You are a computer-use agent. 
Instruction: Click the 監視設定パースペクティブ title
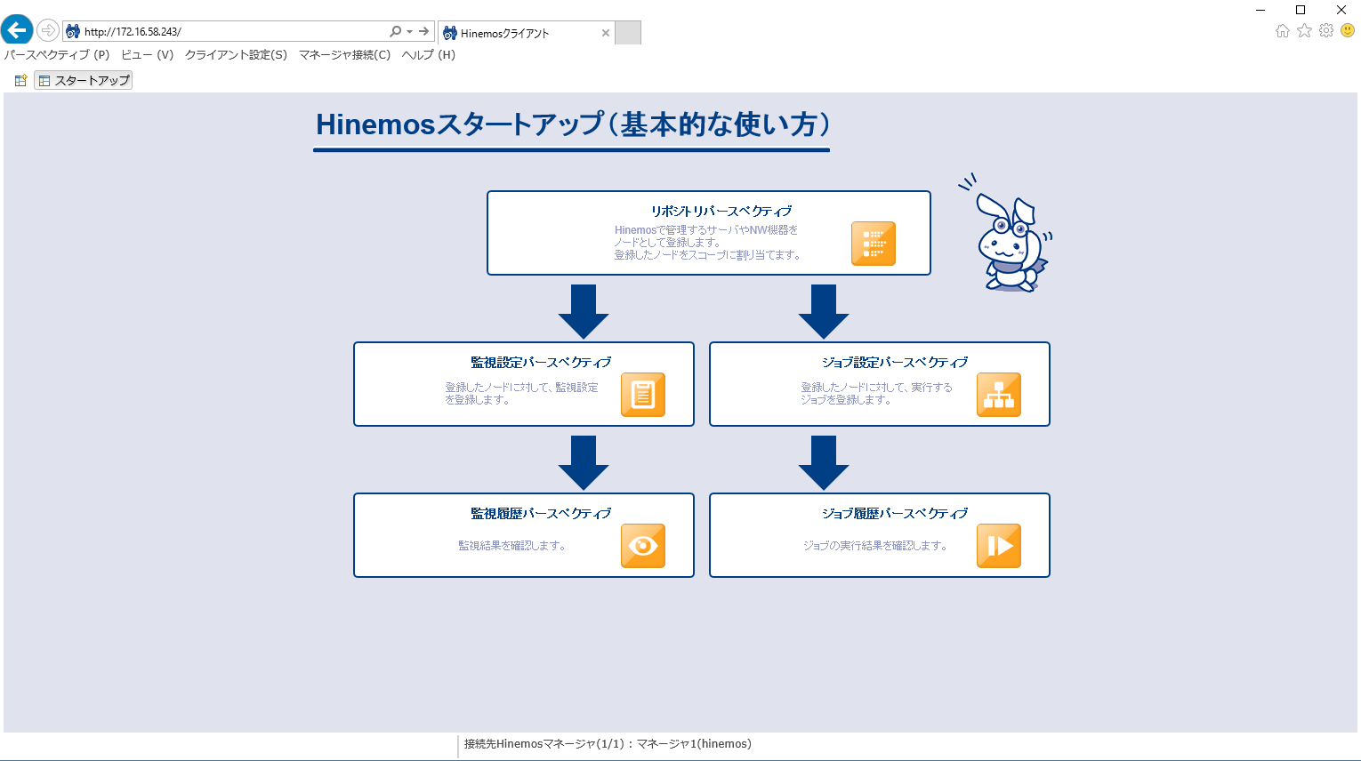point(541,363)
